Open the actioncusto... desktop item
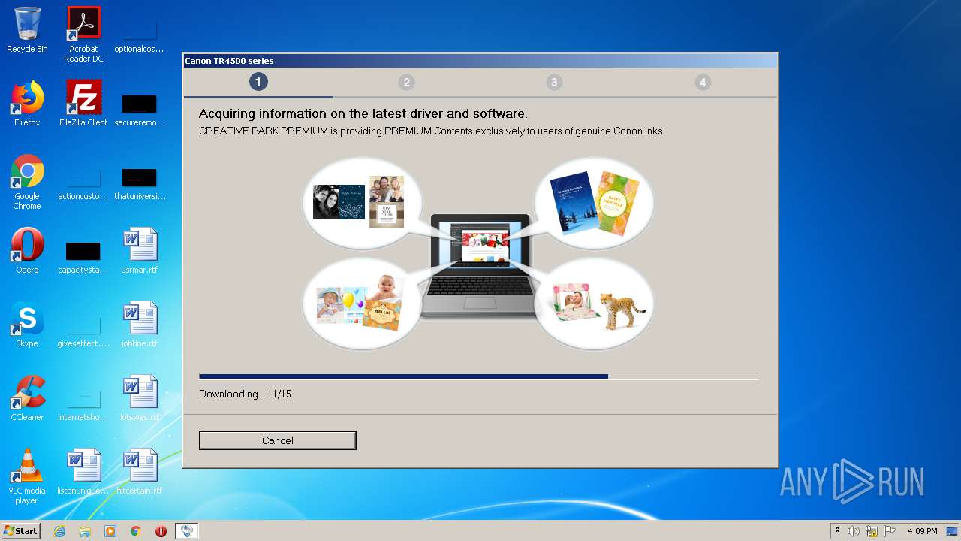The height and width of the screenshot is (541, 961). pos(83,183)
